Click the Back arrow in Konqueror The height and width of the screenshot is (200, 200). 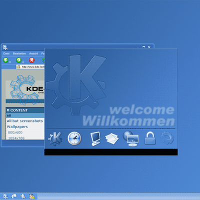tap(5, 60)
